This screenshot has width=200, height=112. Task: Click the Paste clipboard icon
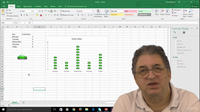3,12
